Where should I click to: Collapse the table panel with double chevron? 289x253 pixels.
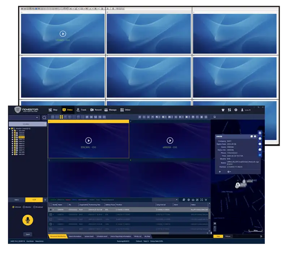[x=206, y=200]
